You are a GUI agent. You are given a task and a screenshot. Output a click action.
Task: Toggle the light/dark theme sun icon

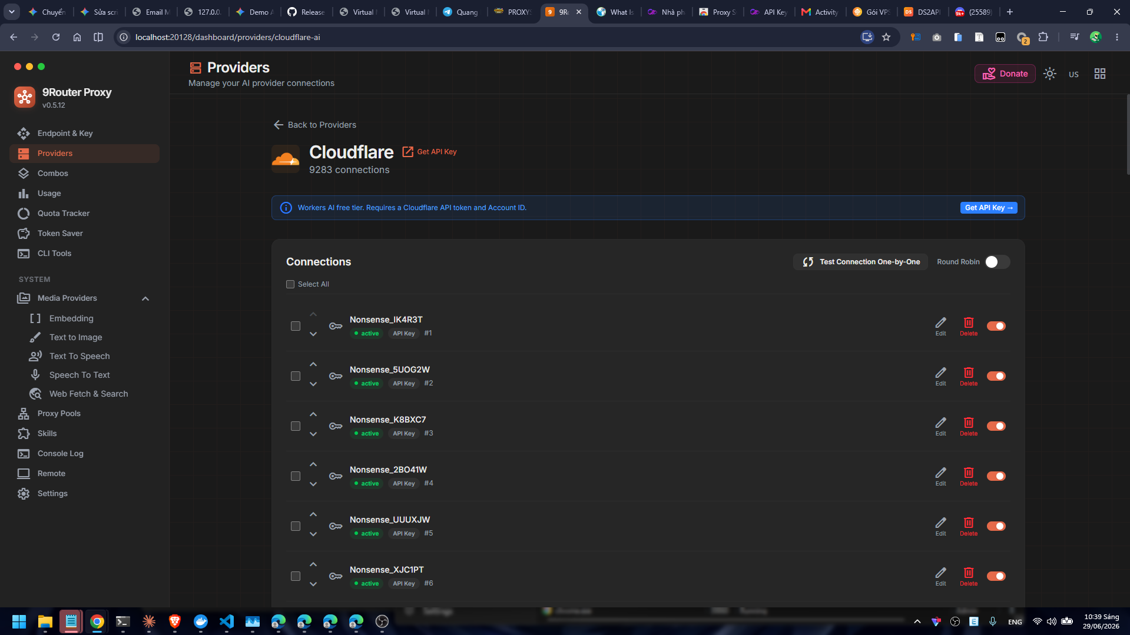point(1050,74)
